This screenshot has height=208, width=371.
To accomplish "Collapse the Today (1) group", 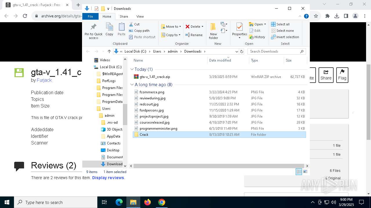I will pyautogui.click(x=132, y=69).
